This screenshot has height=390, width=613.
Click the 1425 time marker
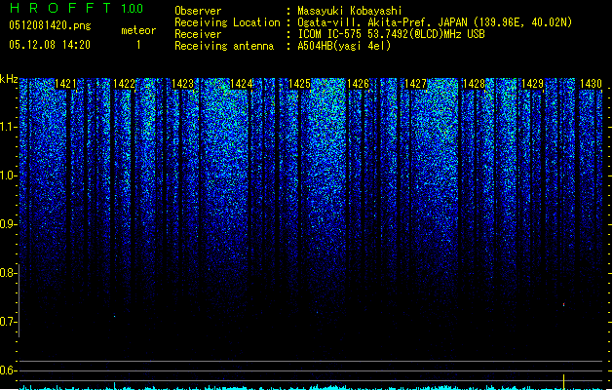click(299, 84)
